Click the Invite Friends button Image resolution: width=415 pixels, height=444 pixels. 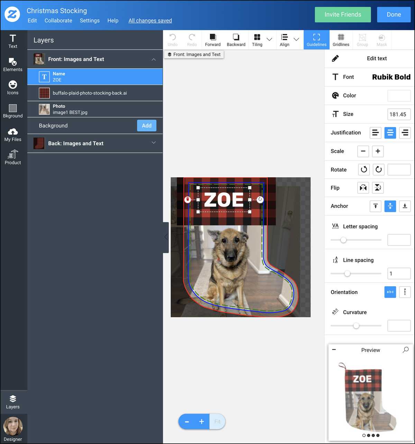coord(342,15)
